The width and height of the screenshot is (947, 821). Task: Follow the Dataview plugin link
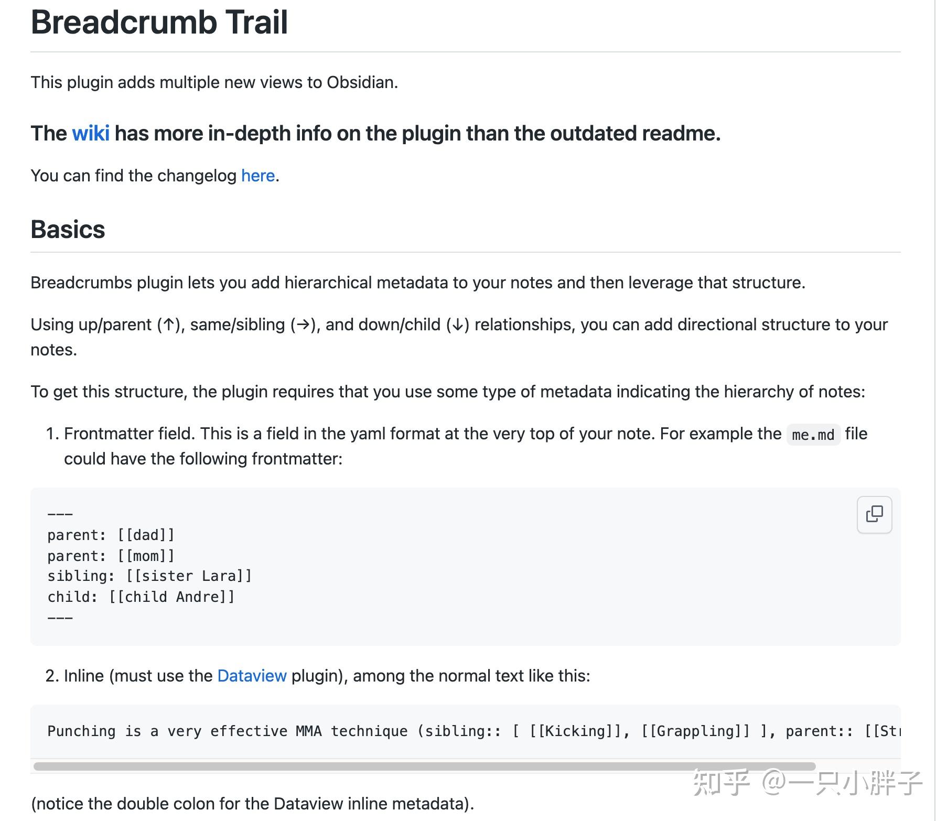(252, 676)
